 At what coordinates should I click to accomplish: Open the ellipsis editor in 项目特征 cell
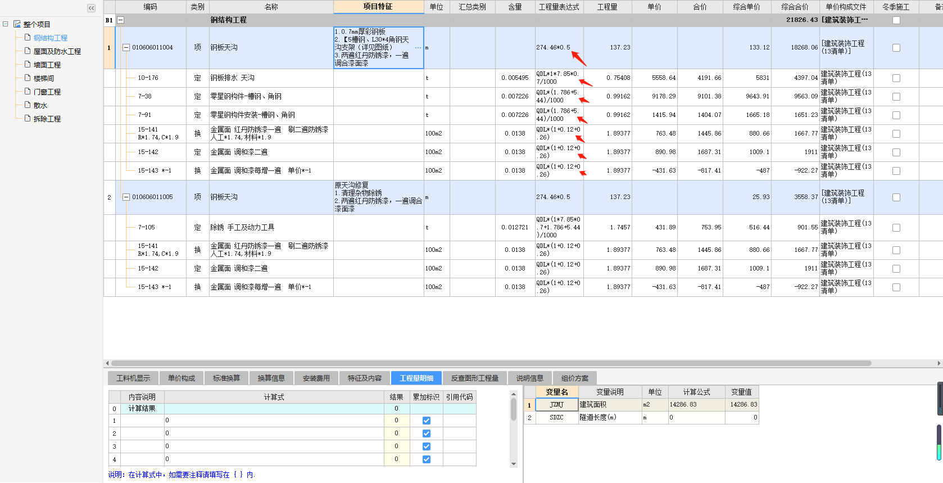418,48
